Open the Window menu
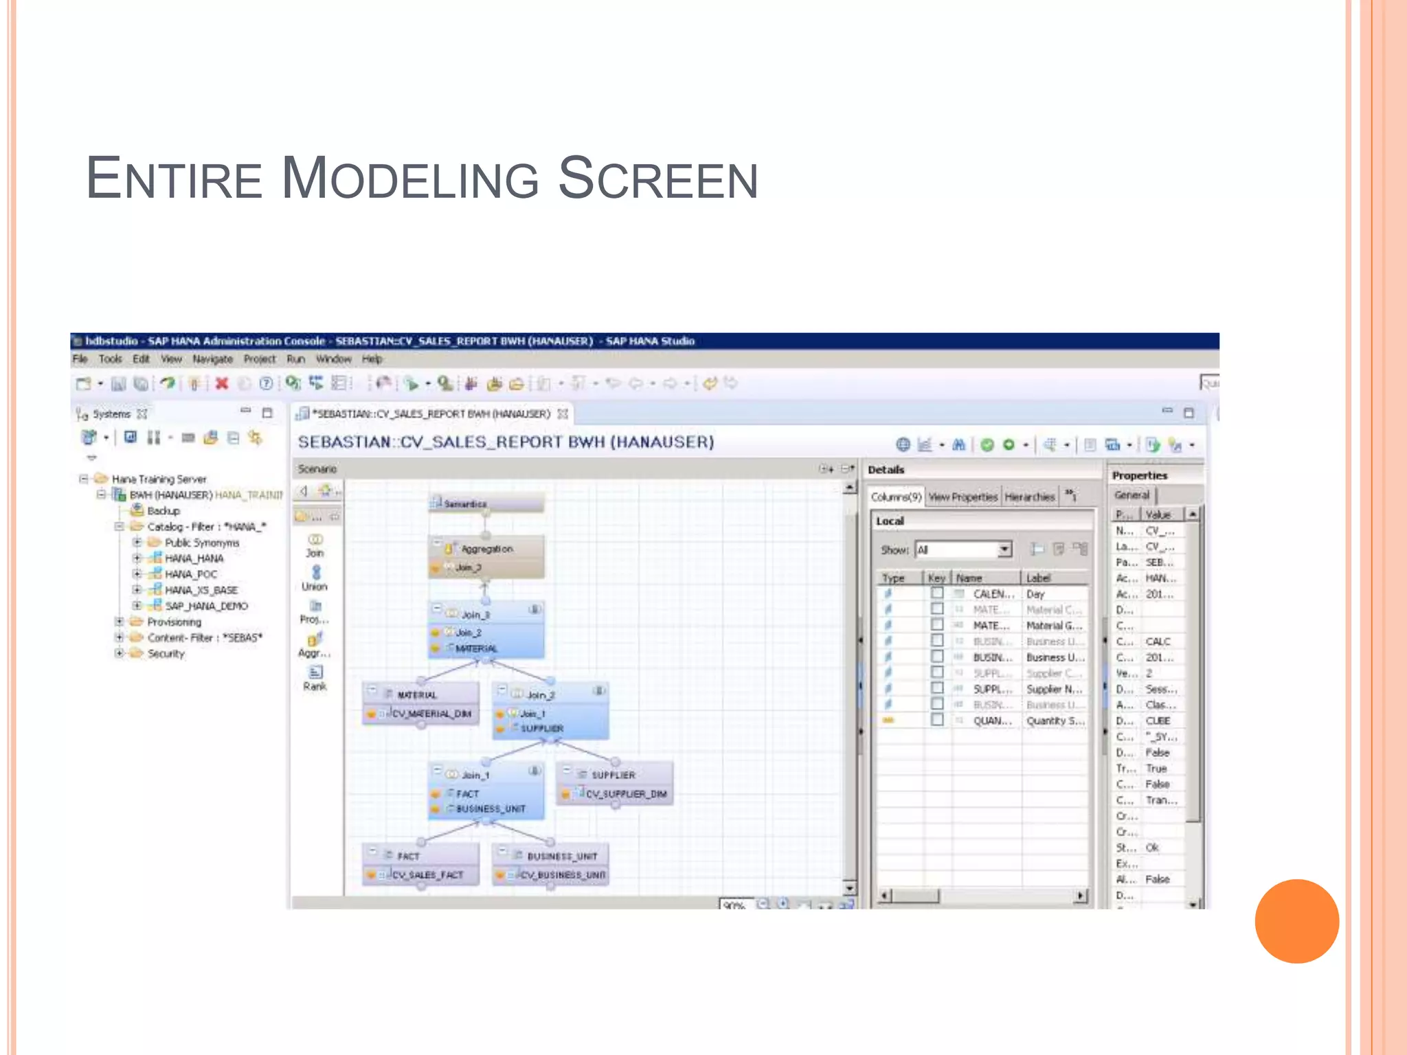 point(333,359)
